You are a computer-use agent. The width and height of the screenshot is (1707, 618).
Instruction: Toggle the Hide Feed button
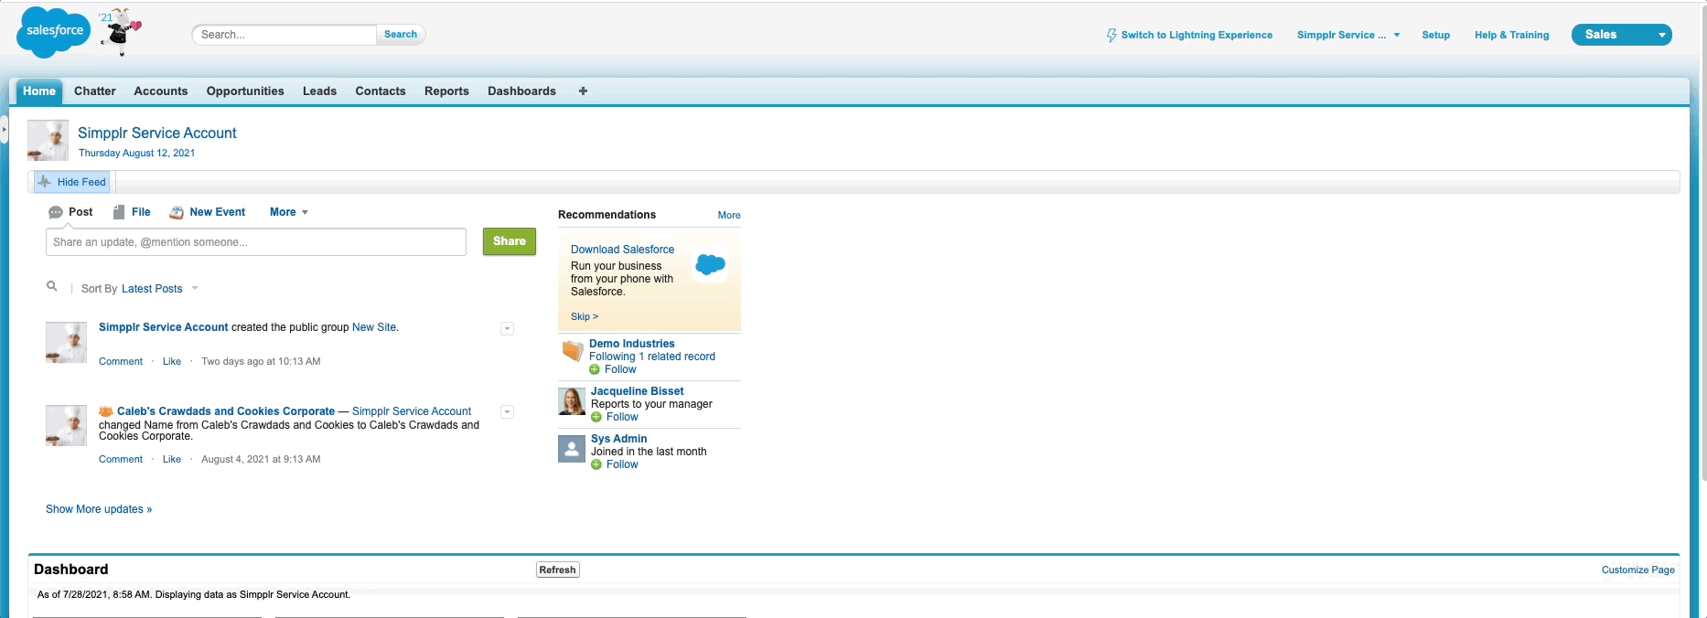[72, 182]
